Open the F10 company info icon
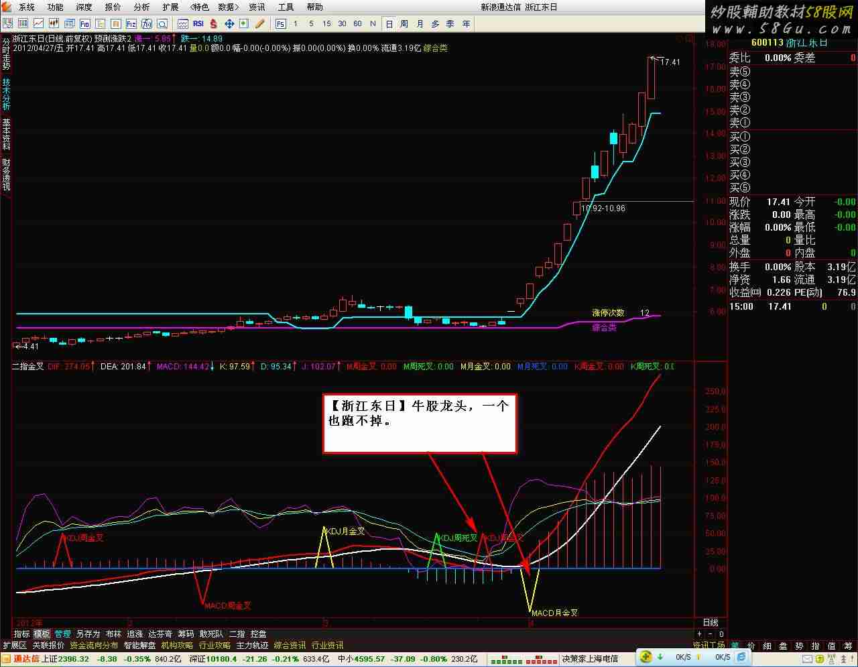Viewport: 858px width, 667px height. (x=85, y=23)
